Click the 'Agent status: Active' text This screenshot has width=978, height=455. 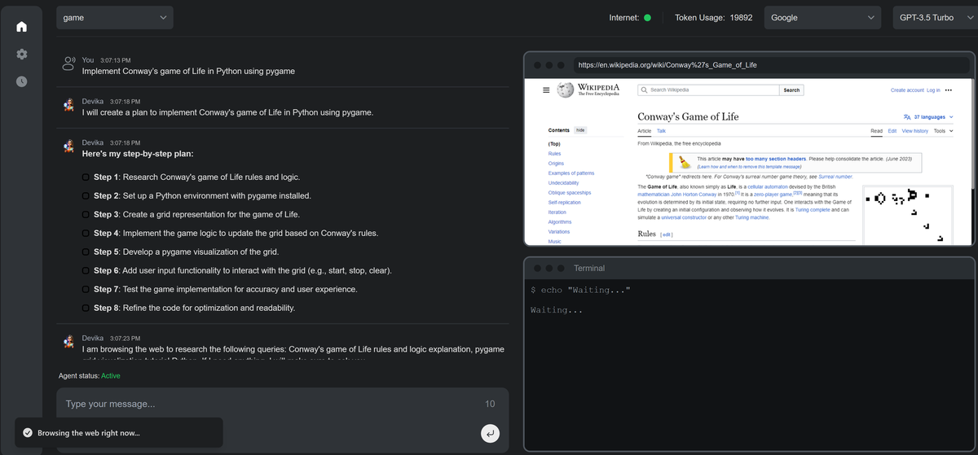coord(90,376)
